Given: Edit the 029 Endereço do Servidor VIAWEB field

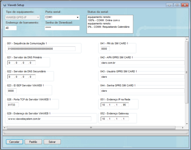Looking at the screenshot, I should tap(49, 119).
